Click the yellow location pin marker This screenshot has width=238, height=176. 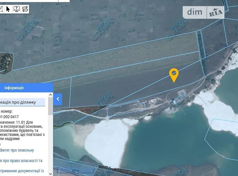(x=174, y=74)
